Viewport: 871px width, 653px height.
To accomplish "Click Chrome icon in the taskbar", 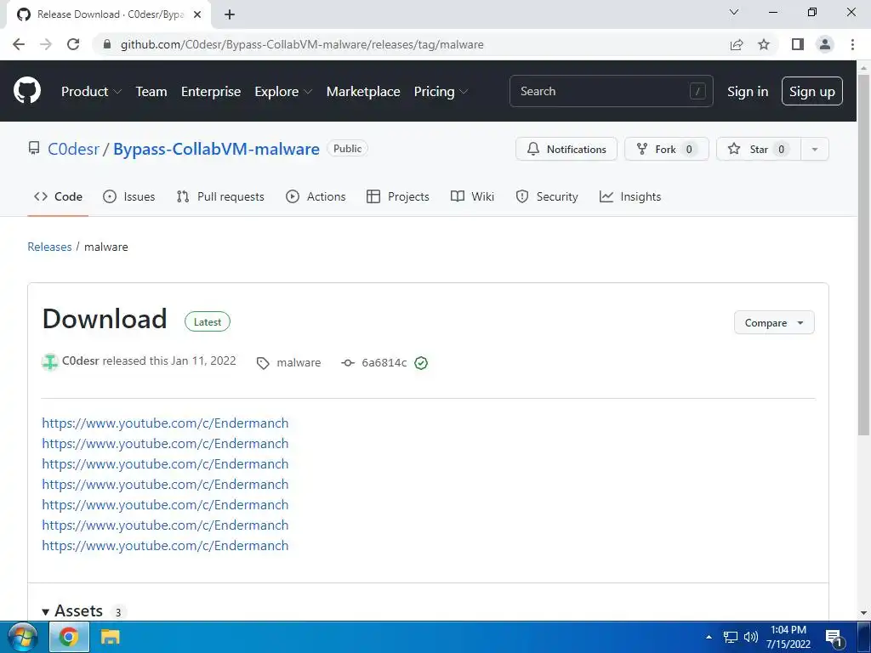I will (x=69, y=637).
